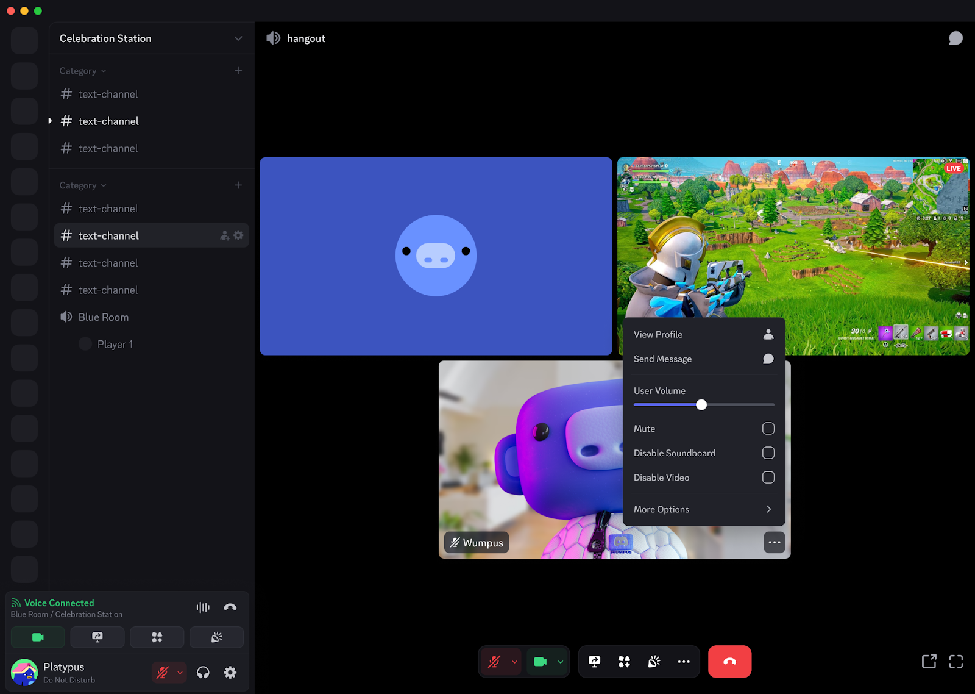
Task: Collapse the first Category section
Action: point(82,70)
